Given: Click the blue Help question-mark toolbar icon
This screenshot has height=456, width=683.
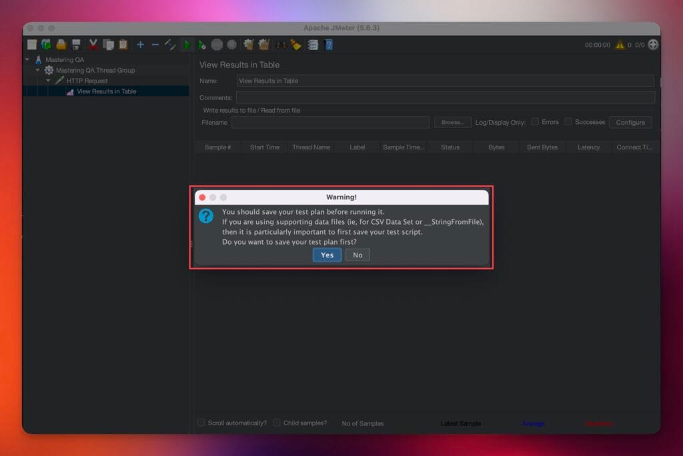Looking at the screenshot, I should click(329, 45).
